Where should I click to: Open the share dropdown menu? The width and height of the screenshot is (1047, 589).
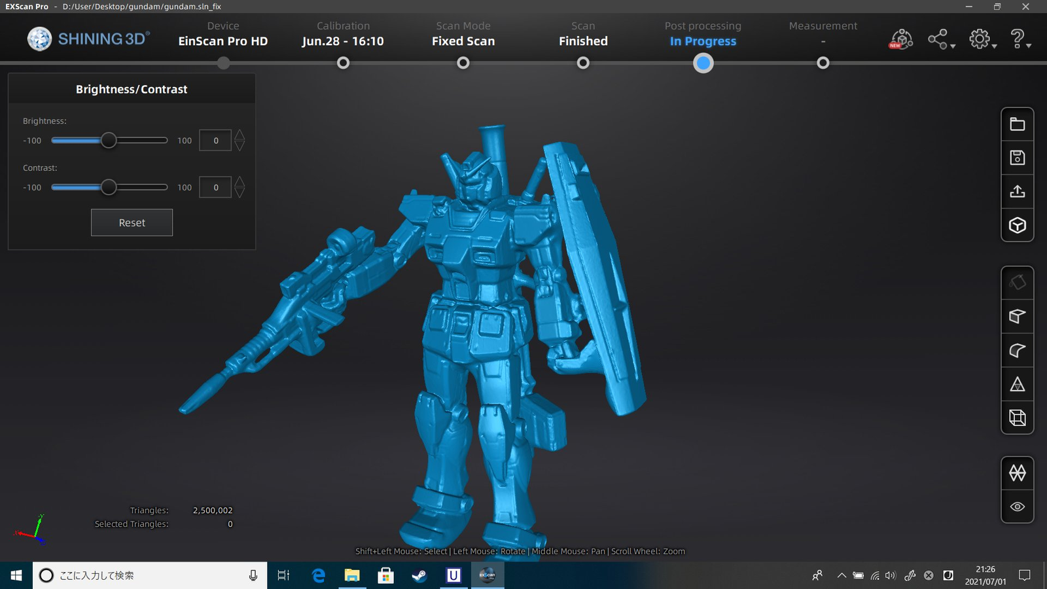(941, 39)
